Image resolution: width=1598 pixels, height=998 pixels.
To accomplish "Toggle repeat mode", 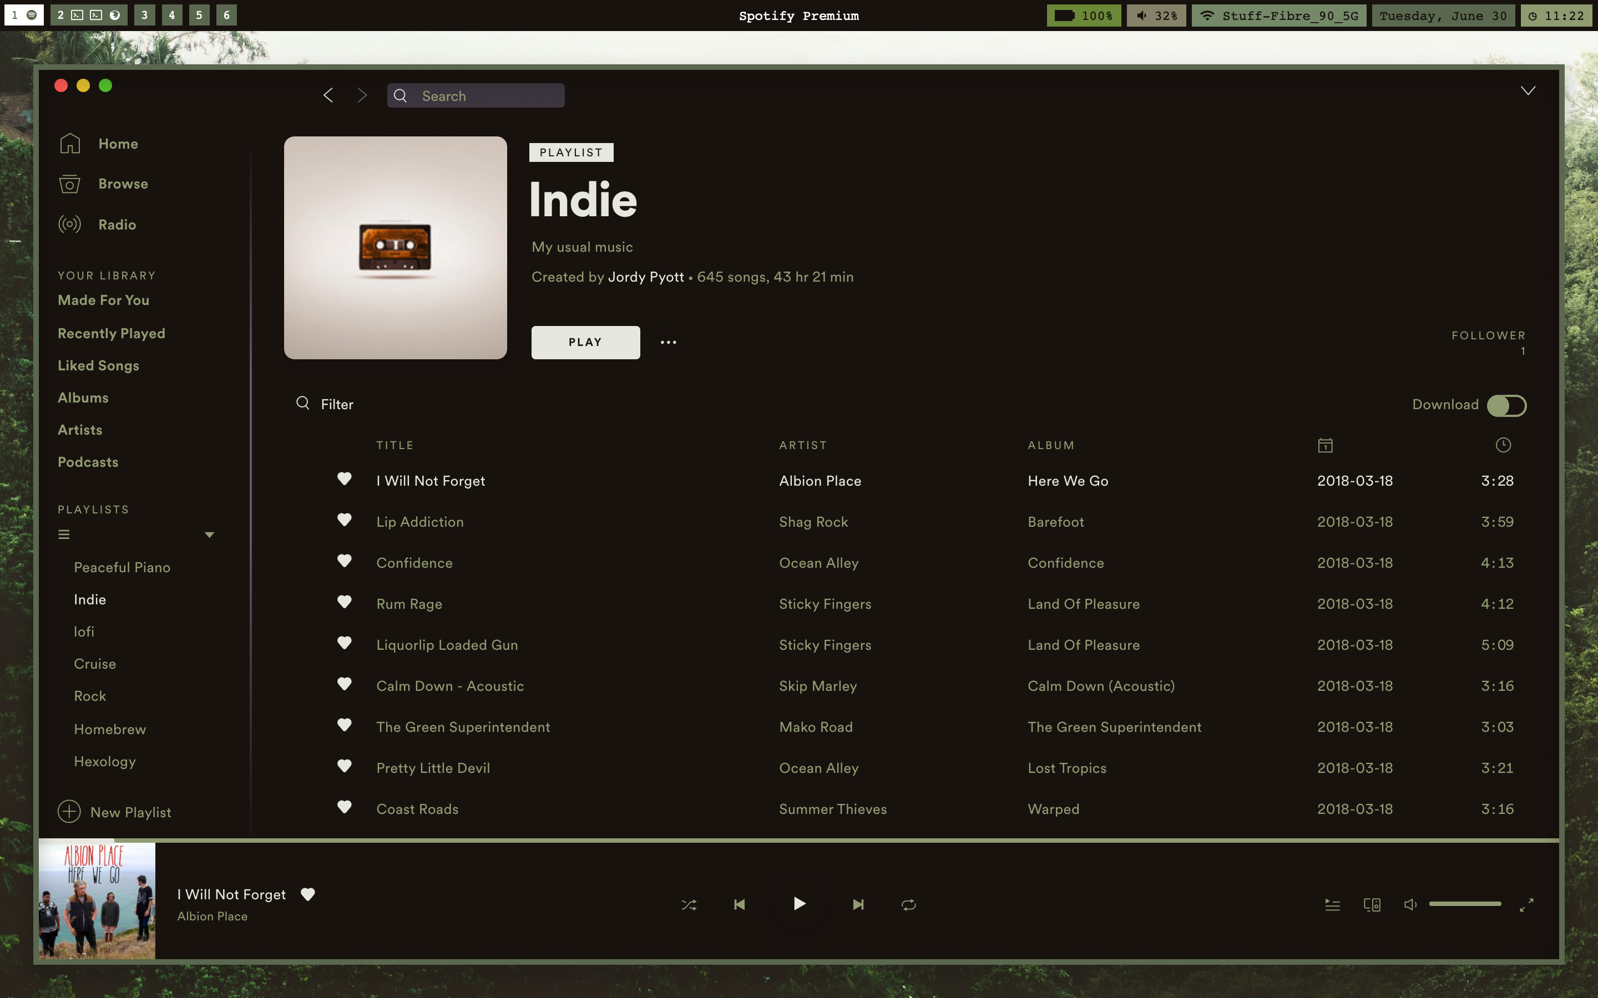I will (909, 904).
